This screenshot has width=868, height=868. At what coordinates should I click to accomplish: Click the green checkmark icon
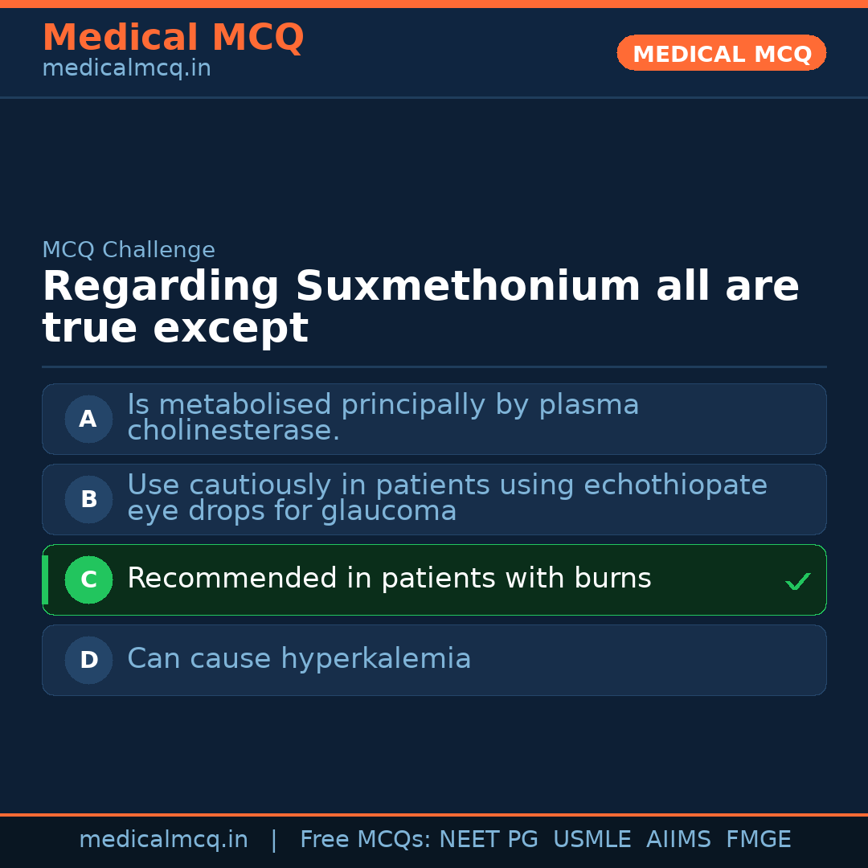click(x=797, y=581)
